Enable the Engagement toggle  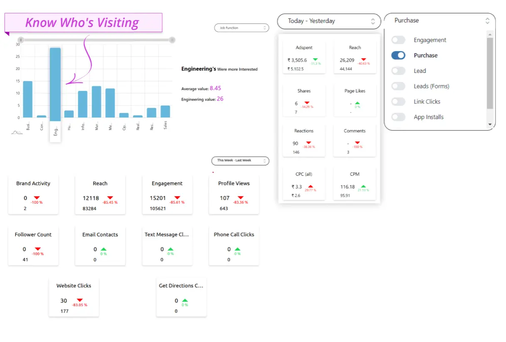coord(398,40)
